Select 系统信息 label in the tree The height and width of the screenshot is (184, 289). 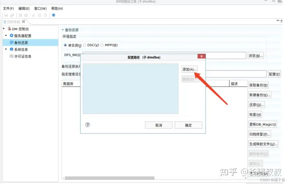tap(21, 49)
